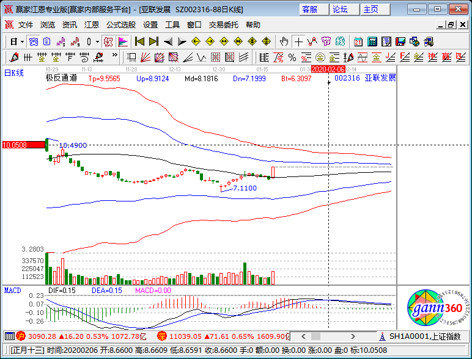Select the hand pan tool
The width and height of the screenshot is (472, 359).
pos(284,42)
